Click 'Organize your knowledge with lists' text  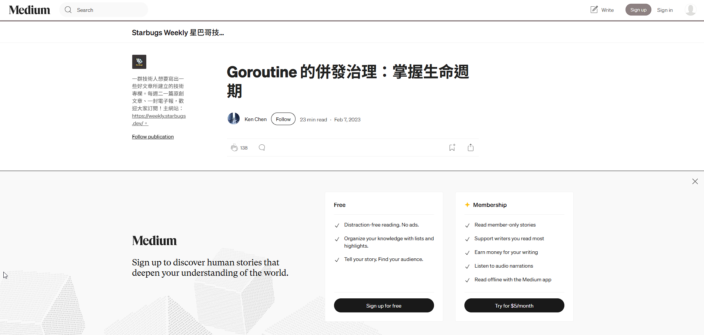(389, 242)
